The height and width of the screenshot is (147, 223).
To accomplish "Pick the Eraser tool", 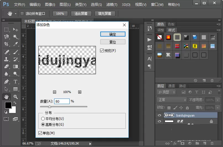I will click(x=6, y=66).
